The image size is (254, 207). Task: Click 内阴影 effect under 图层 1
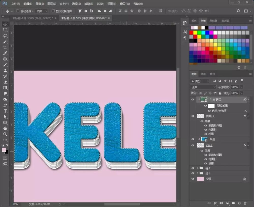(212, 130)
